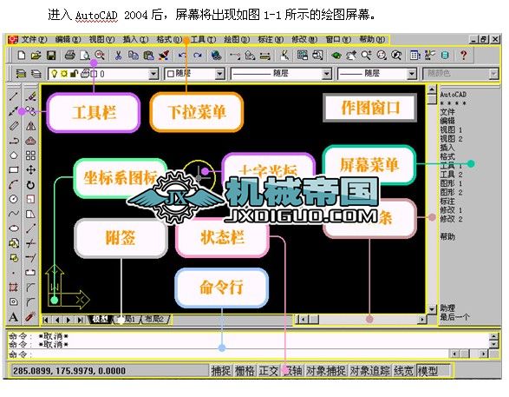509x397 pixels.
Task: Open the 视图 menu
Action: [x=101, y=40]
